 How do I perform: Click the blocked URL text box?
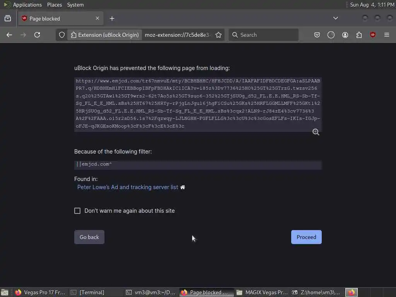point(198,104)
